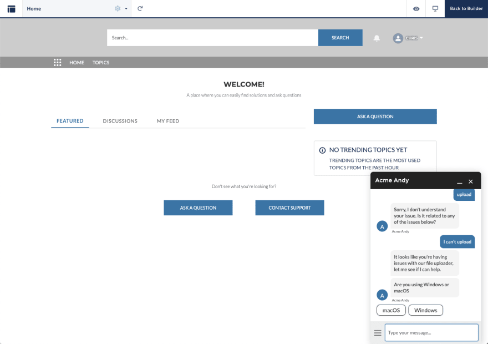Switch to MY FEED tab
The height and width of the screenshot is (344, 488).
[168, 121]
